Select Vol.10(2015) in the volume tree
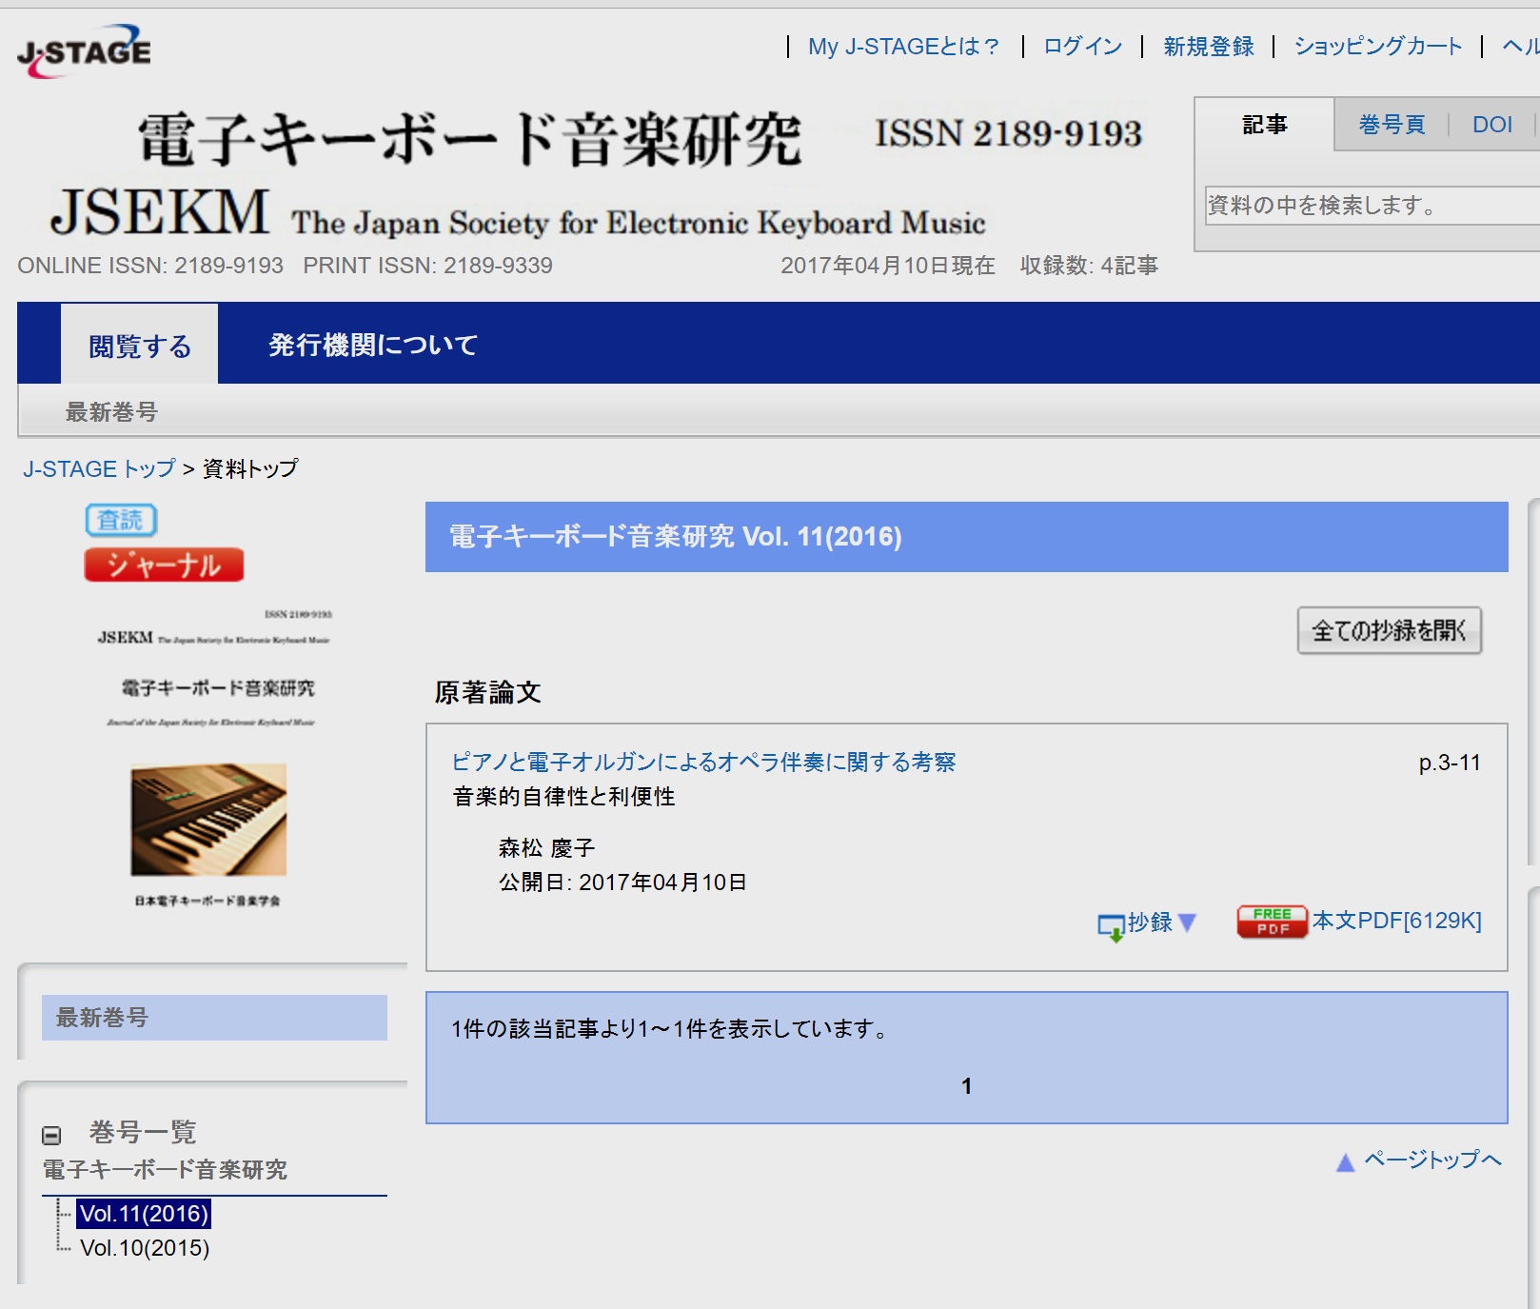 pyautogui.click(x=145, y=1248)
